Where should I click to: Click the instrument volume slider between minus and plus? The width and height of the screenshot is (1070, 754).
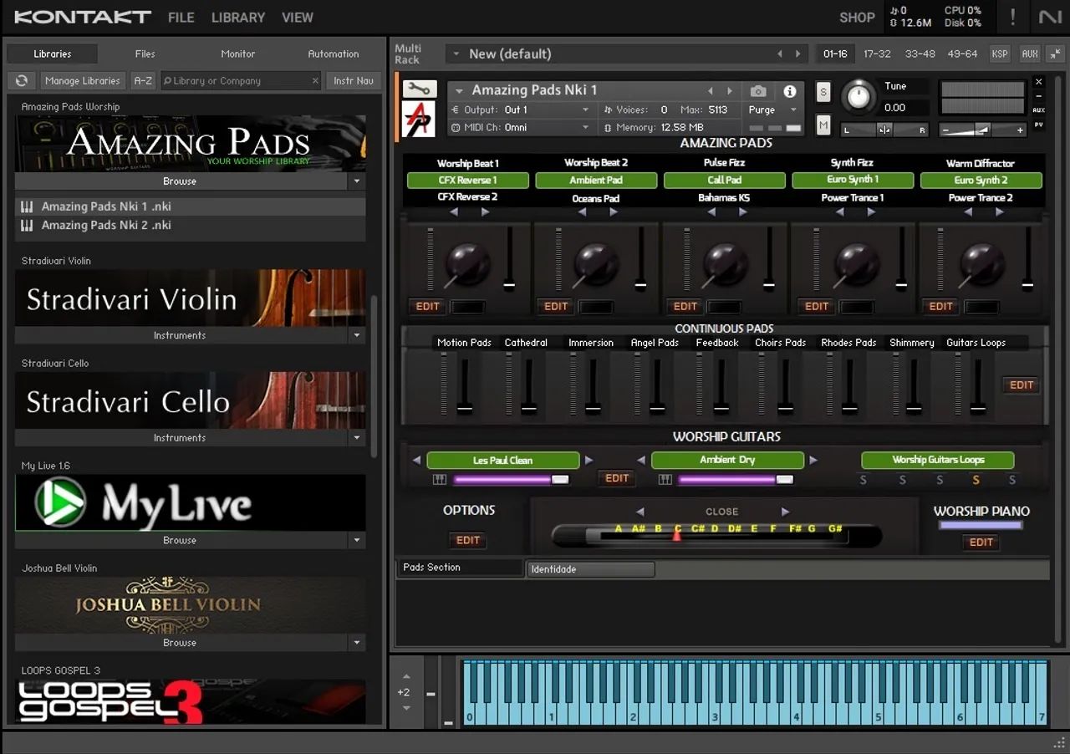[x=981, y=130]
